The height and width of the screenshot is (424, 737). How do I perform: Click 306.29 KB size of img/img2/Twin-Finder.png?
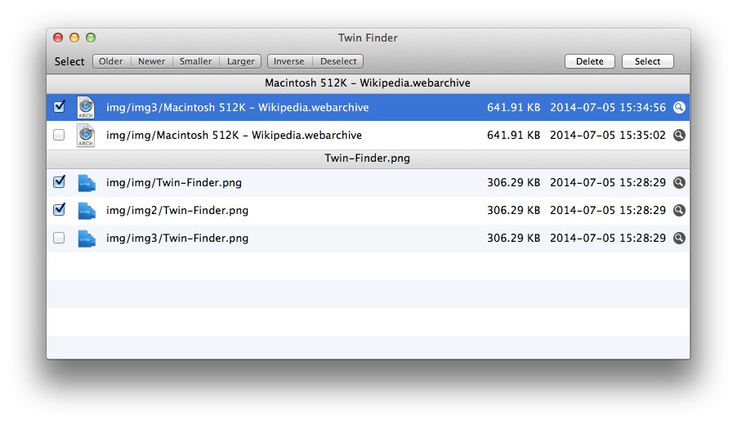(513, 210)
